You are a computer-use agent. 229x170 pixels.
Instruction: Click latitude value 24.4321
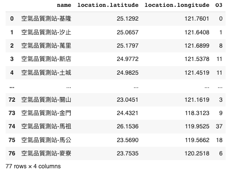(x=127, y=113)
